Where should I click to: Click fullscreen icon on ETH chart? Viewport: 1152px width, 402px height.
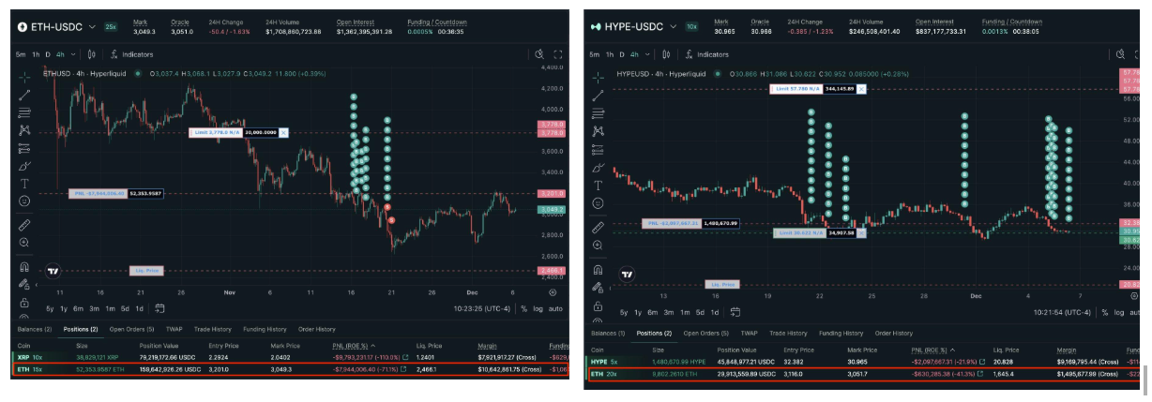558,54
